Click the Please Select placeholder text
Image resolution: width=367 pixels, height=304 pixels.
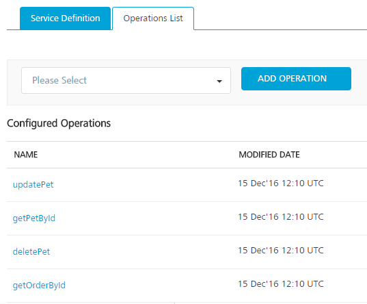pos(59,81)
